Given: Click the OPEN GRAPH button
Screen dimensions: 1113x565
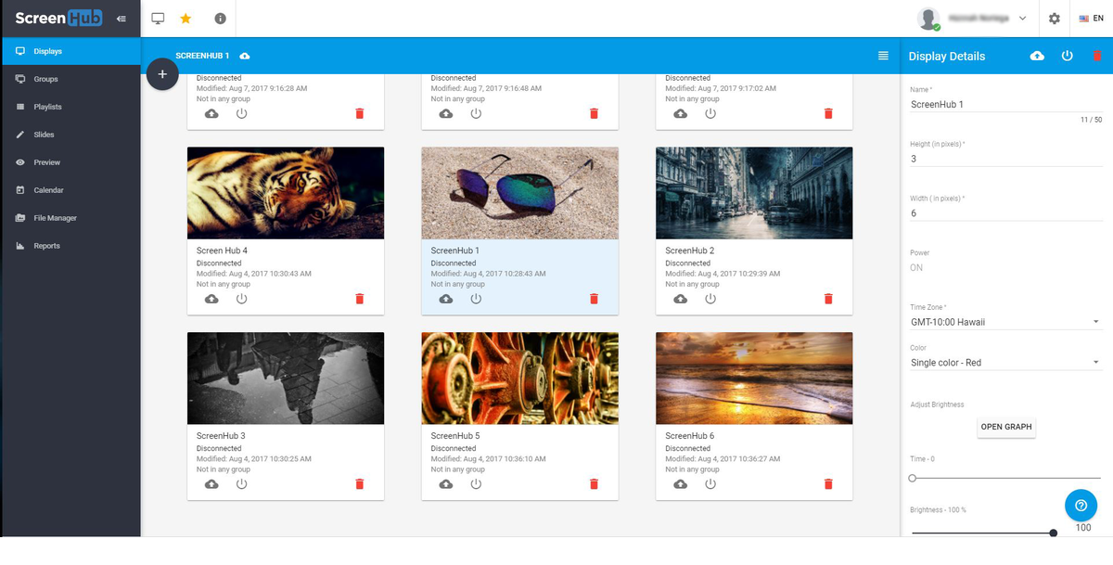Looking at the screenshot, I should click(1006, 427).
